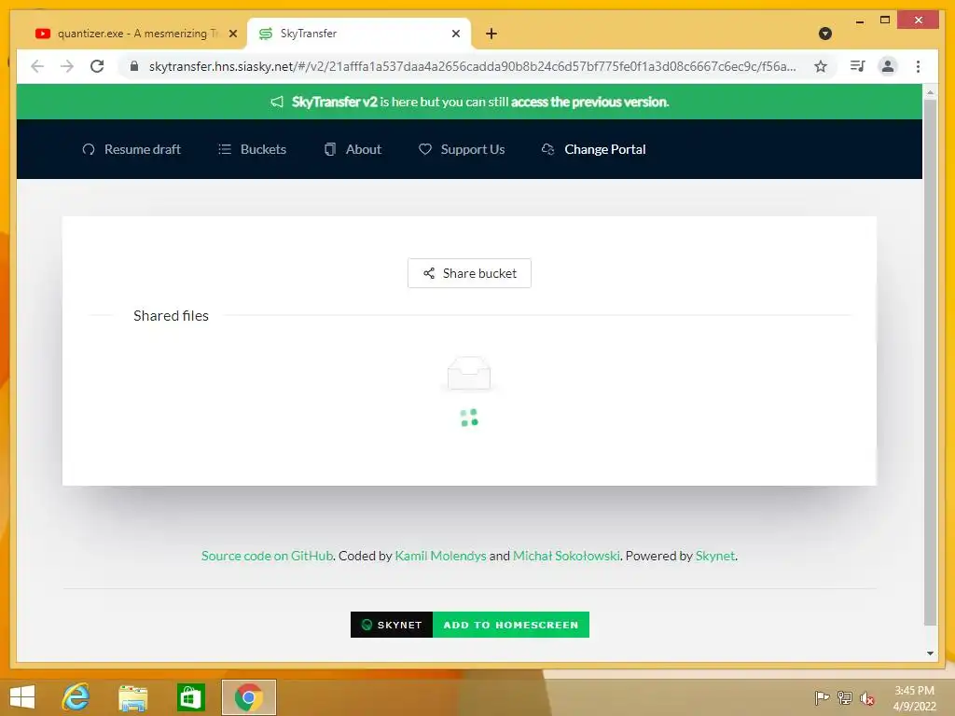Launch Internet Explorer from taskbar

click(x=76, y=697)
